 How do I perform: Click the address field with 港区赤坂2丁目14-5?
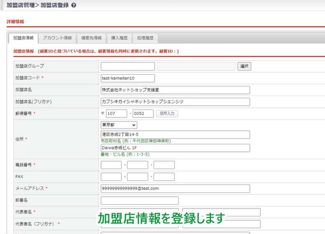(175, 134)
